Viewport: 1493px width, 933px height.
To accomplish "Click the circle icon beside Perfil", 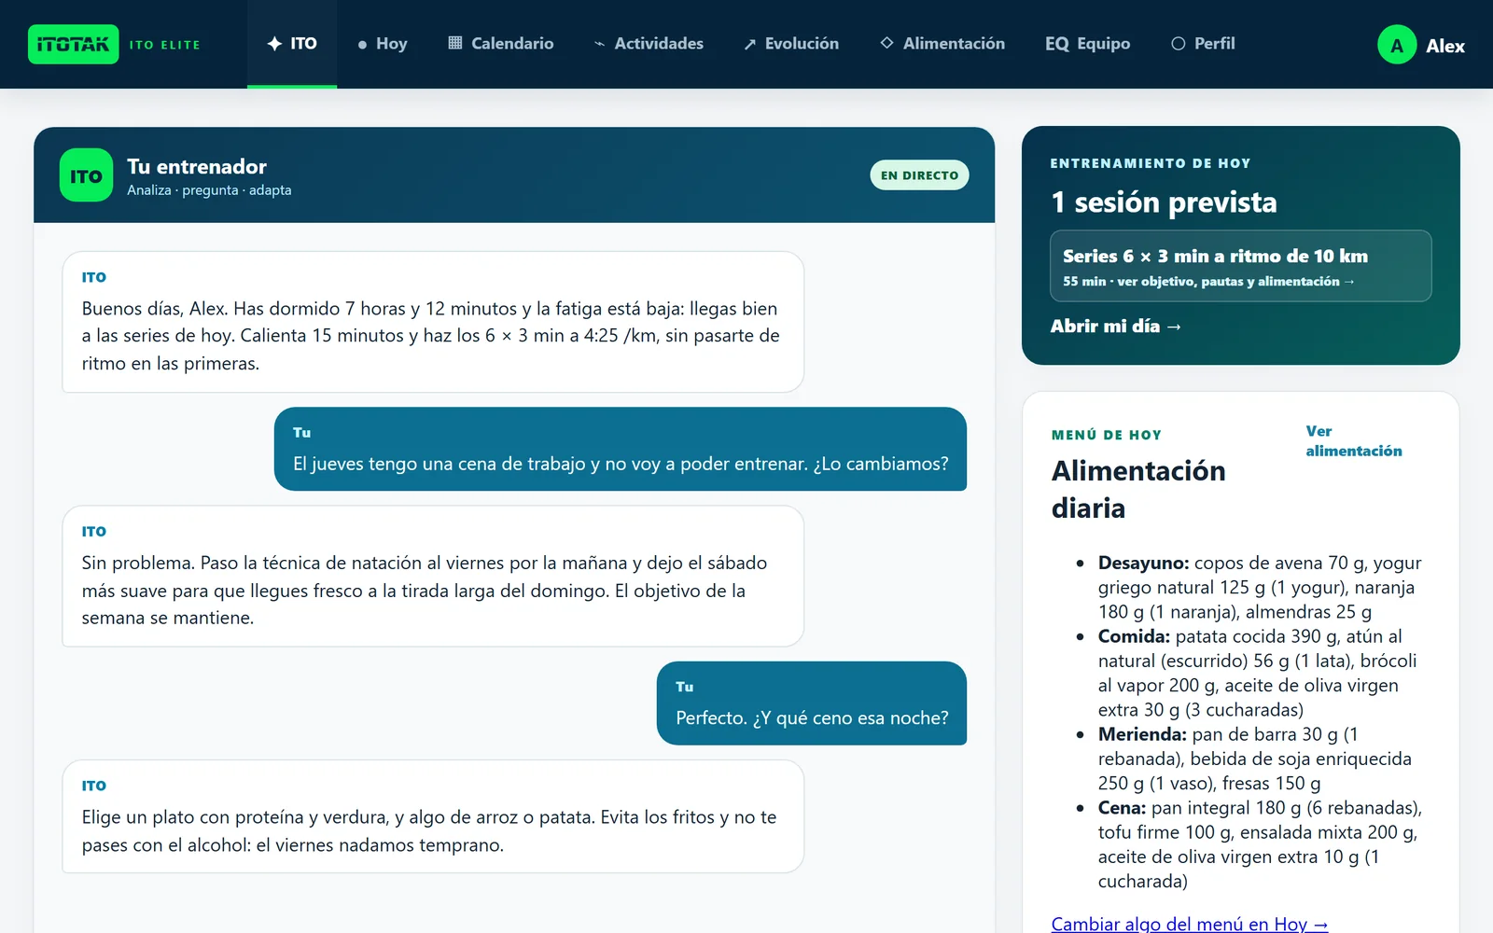I will click(x=1178, y=44).
